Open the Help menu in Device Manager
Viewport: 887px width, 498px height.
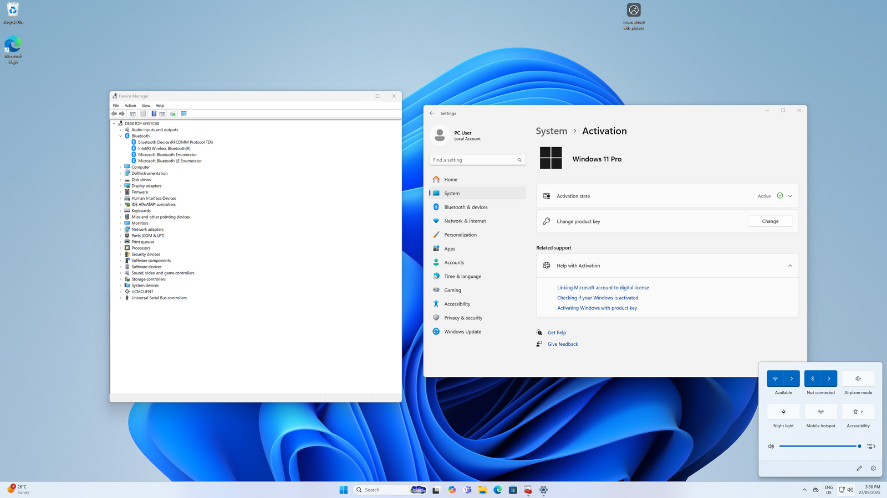pyautogui.click(x=160, y=106)
